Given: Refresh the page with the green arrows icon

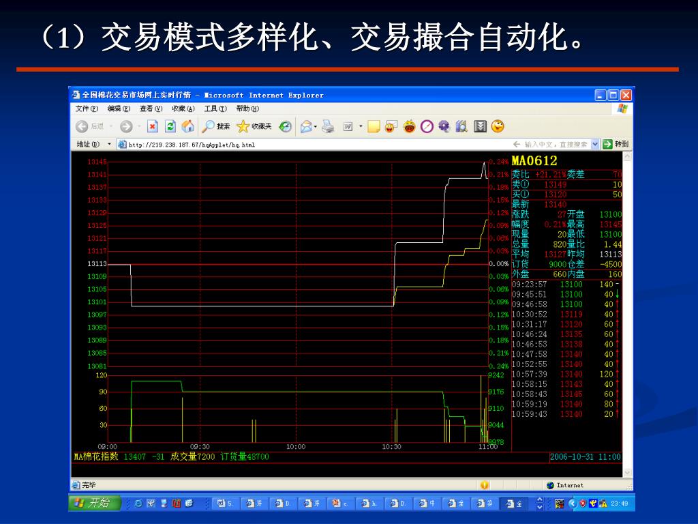Looking at the screenshot, I should (170, 126).
